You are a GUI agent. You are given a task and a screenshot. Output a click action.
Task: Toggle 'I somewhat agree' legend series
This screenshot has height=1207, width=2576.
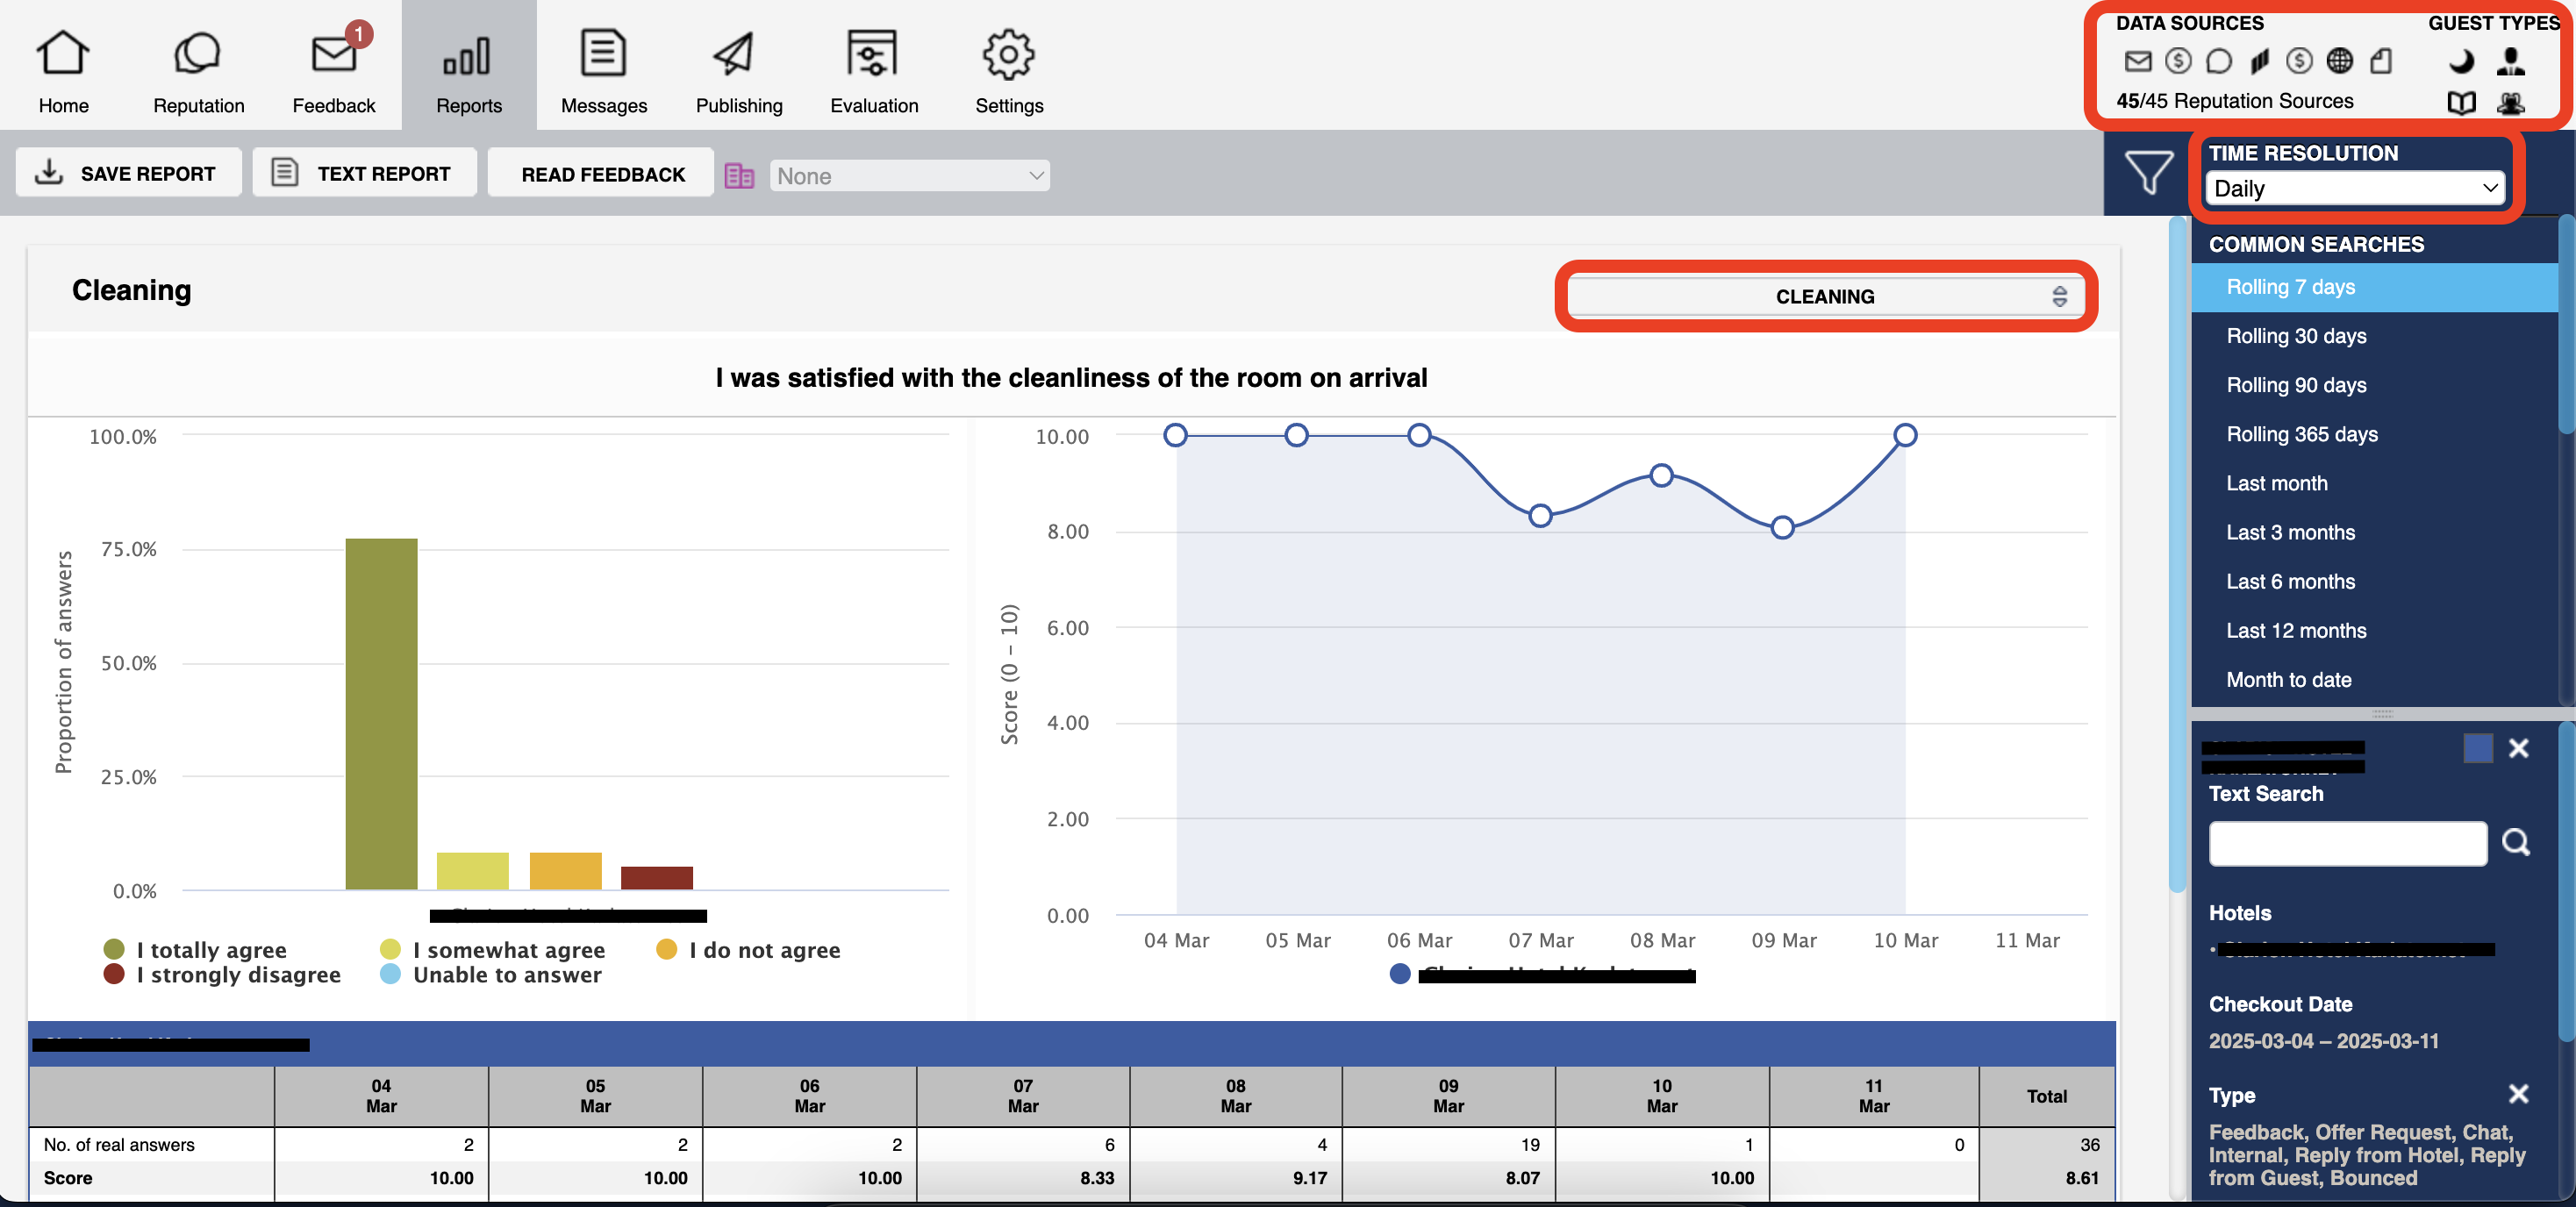click(x=492, y=949)
